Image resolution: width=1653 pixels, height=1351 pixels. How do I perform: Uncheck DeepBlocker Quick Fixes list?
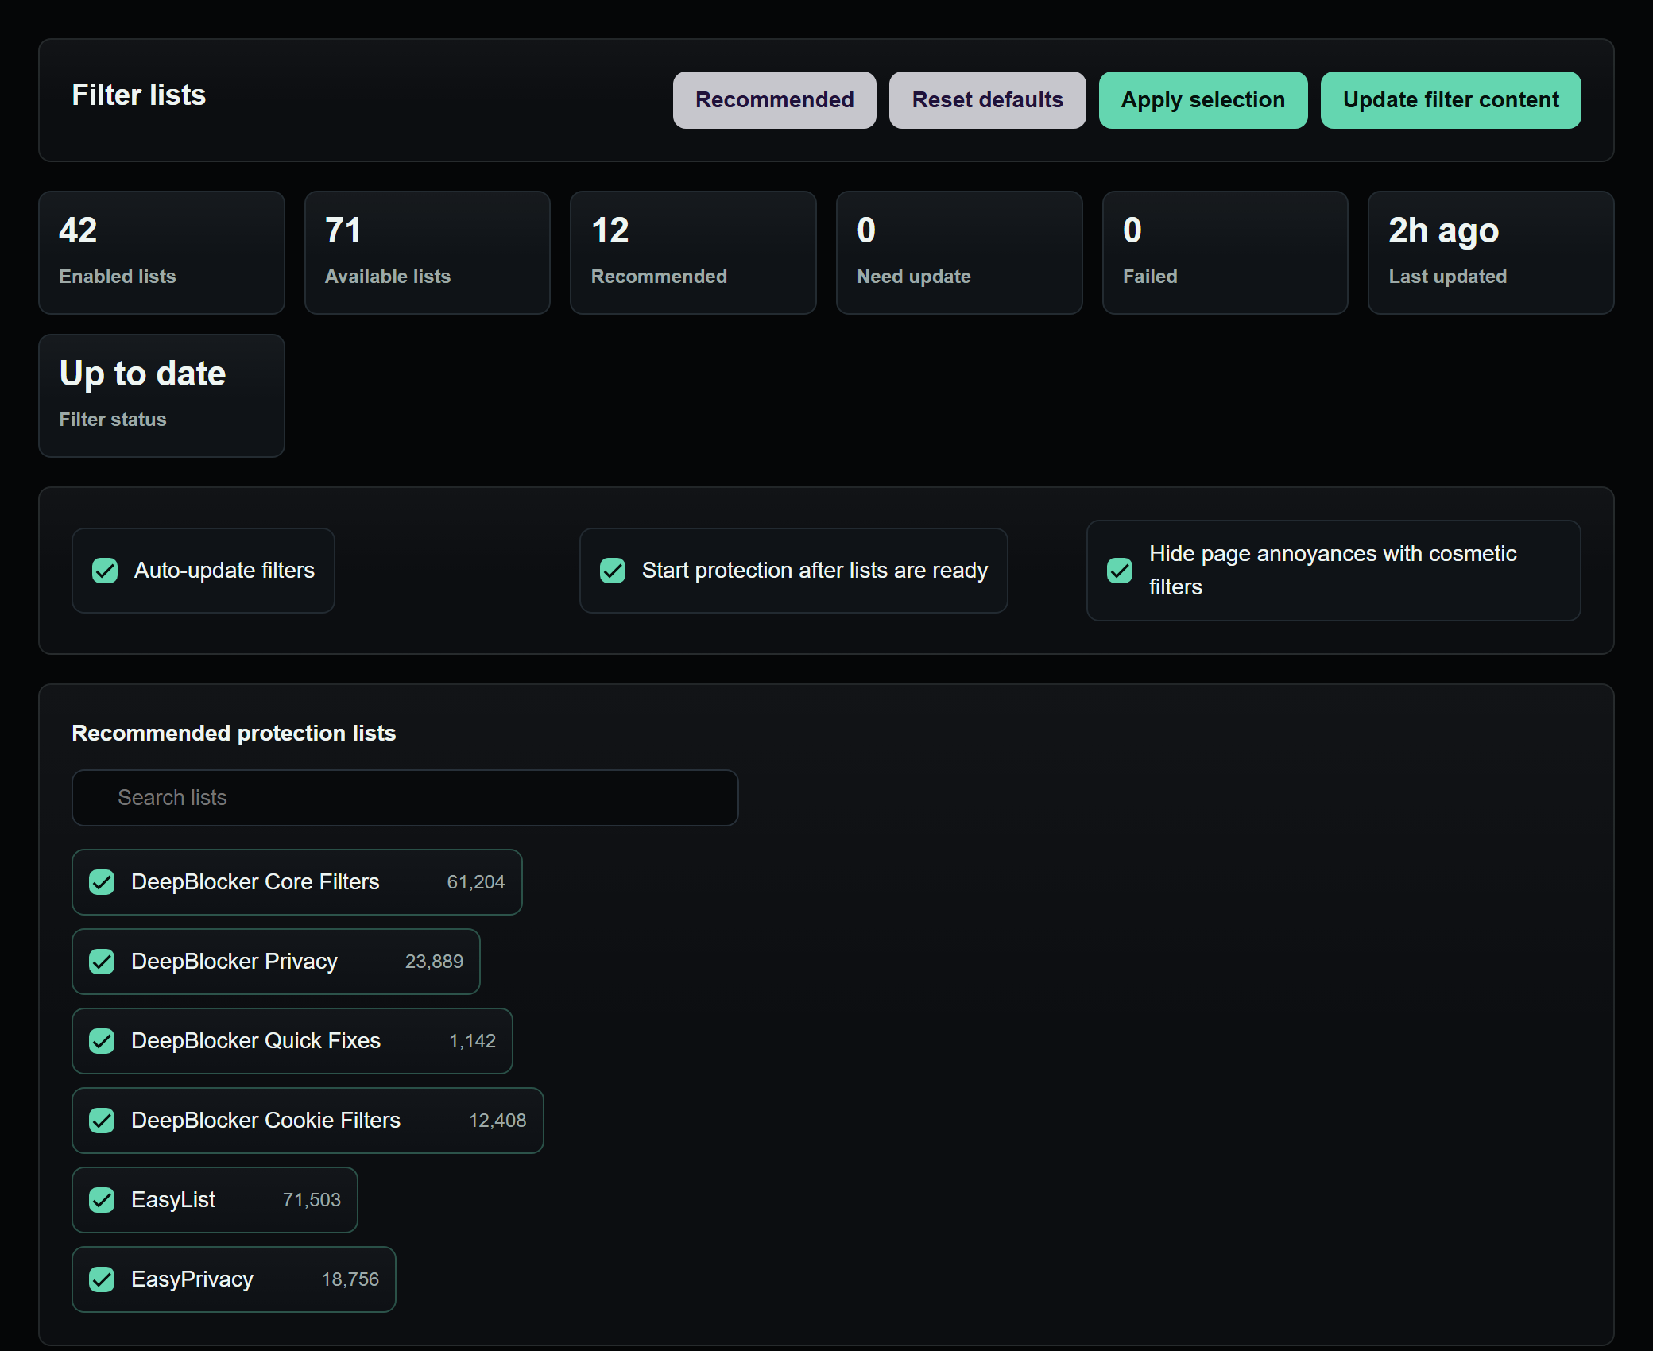102,1041
